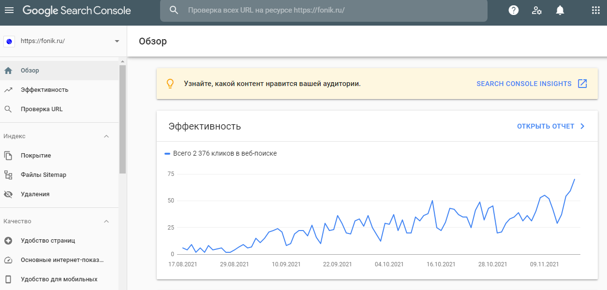The height and width of the screenshot is (290, 607).
Task: Collapse the Индекс section
Action: tap(107, 136)
